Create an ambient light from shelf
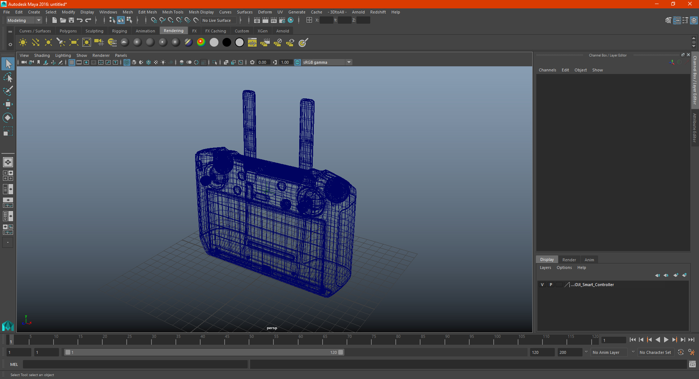 tap(23, 43)
